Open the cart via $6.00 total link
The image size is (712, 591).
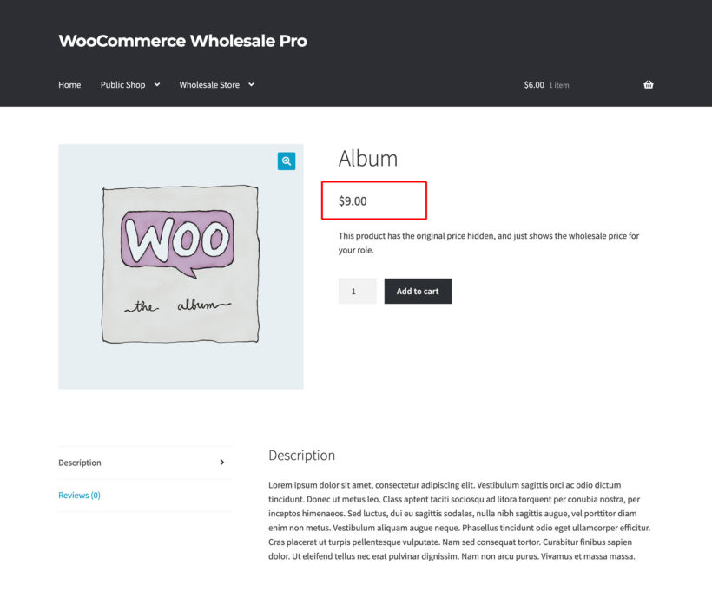[534, 84]
